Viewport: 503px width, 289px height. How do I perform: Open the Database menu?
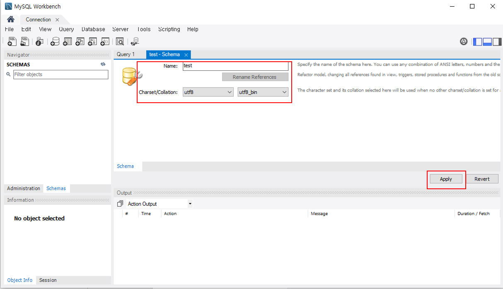(93, 29)
